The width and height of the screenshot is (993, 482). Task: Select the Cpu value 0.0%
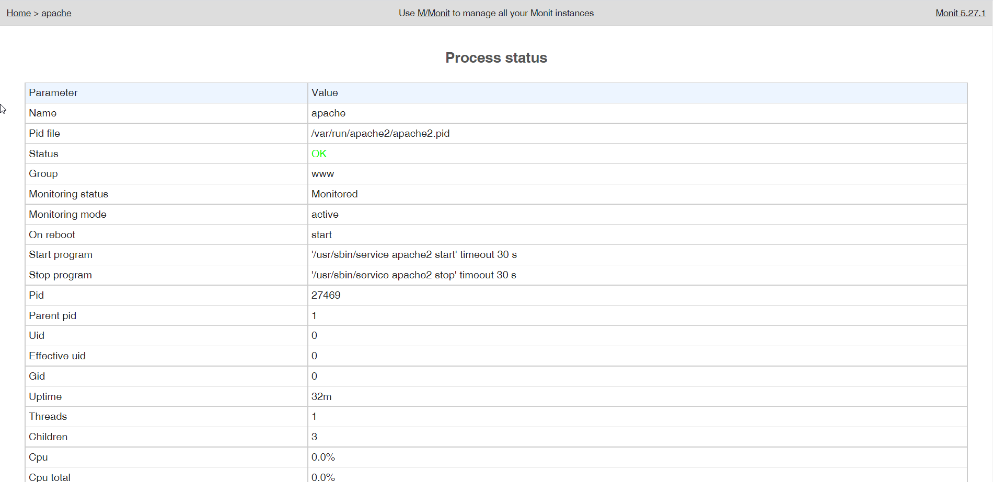click(323, 457)
